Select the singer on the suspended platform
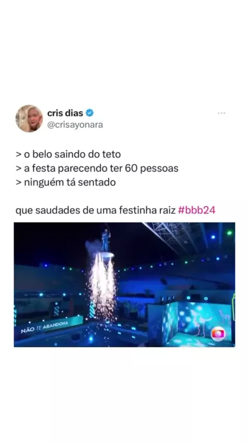This screenshot has height=444, width=249. (106, 240)
